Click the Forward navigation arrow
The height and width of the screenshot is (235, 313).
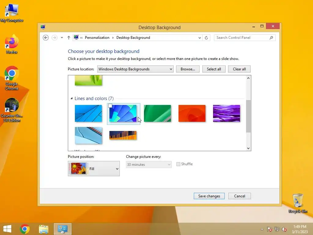pyautogui.click(x=54, y=38)
